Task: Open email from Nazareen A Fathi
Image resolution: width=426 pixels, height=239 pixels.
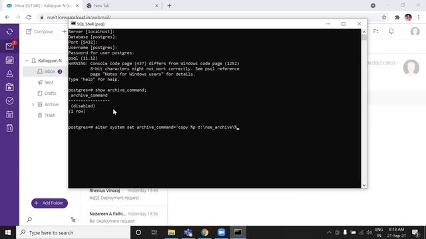Action: [124, 217]
